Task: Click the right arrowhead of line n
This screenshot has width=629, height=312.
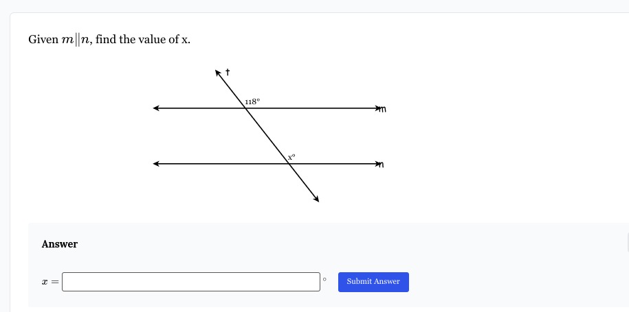Action: click(377, 164)
